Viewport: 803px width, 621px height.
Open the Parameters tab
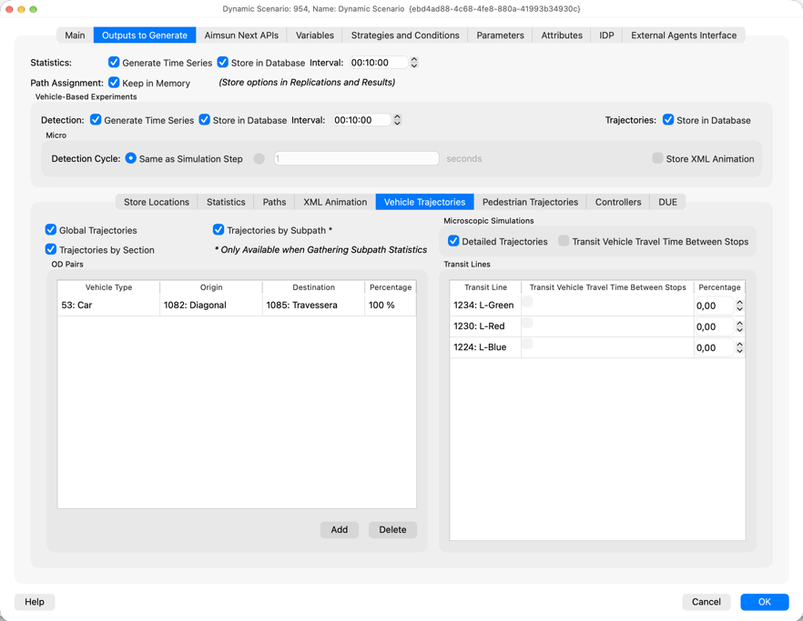pos(500,35)
